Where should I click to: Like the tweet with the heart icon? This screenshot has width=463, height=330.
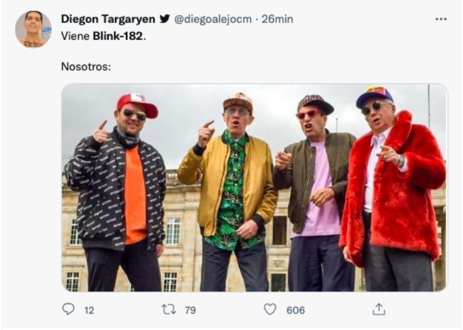pyautogui.click(x=270, y=309)
